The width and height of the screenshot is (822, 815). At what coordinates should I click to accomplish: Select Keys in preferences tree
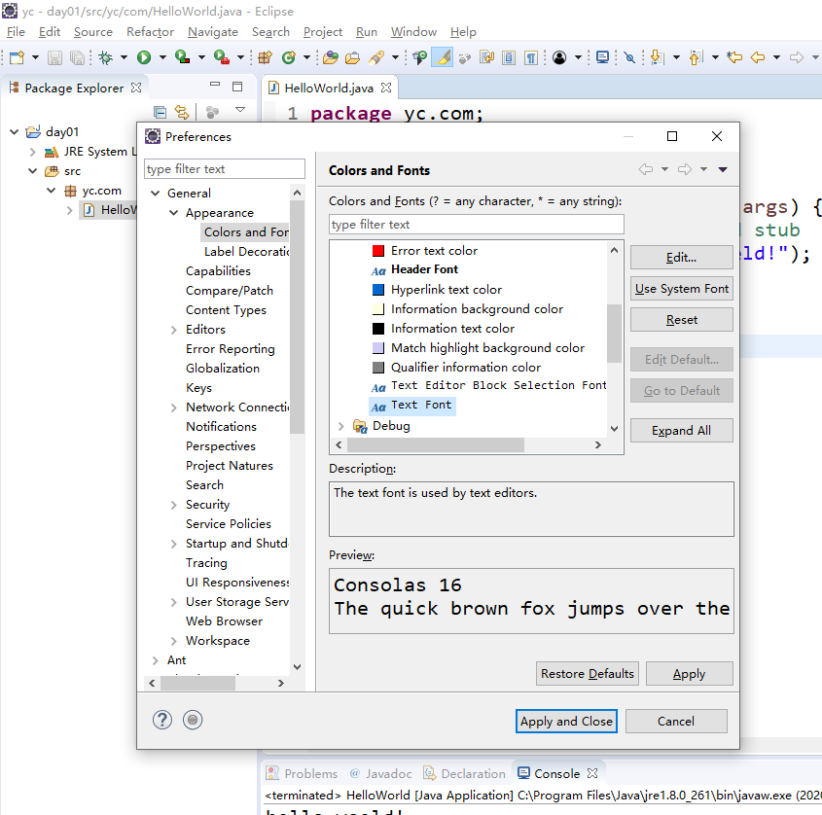pos(198,388)
